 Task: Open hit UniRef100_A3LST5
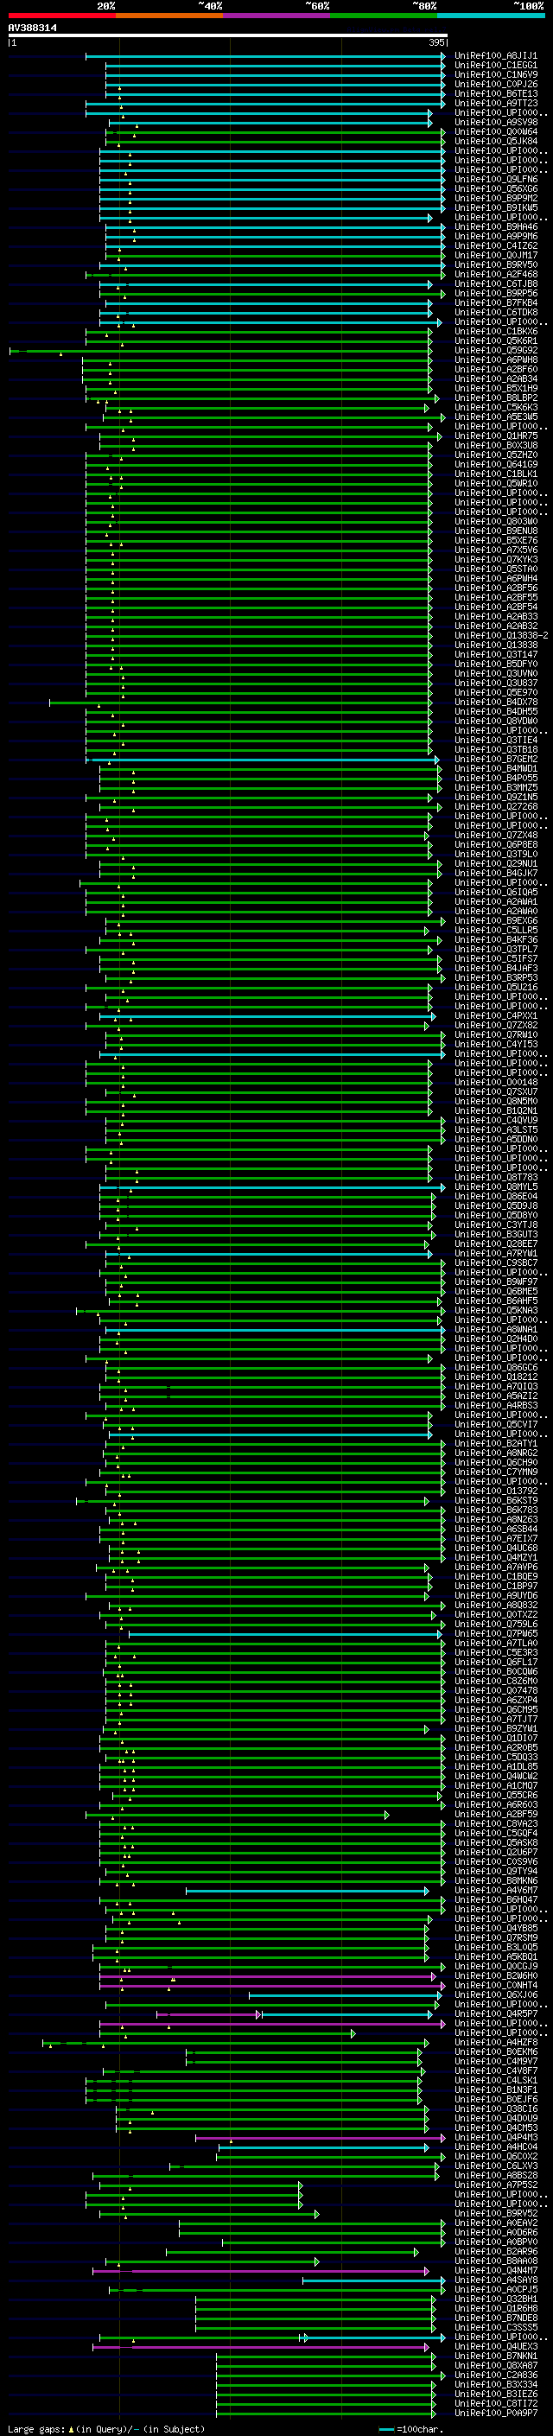click(495, 1129)
